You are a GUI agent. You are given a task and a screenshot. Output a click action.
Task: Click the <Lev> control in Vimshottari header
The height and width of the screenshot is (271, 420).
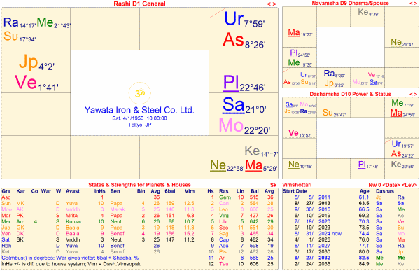[x=409, y=185]
